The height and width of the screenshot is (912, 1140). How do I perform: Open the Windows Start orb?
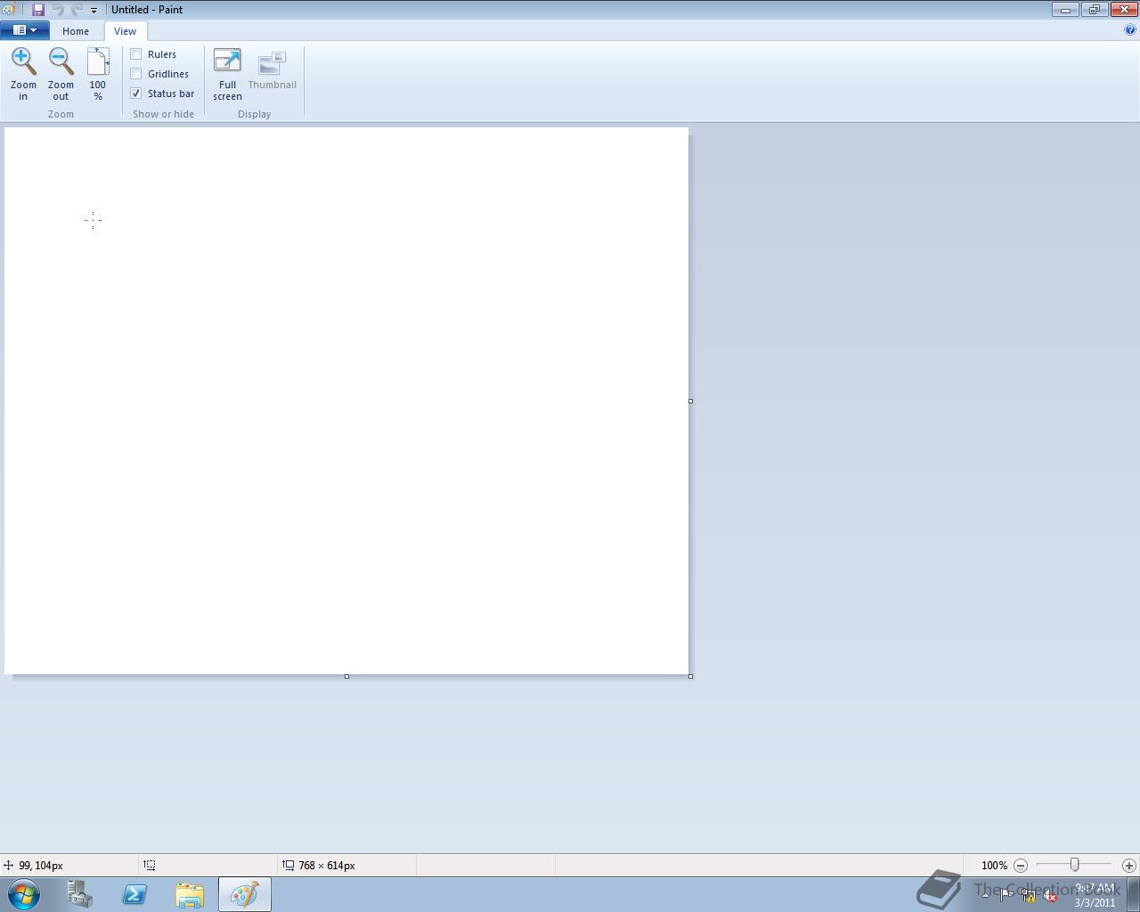click(x=24, y=894)
